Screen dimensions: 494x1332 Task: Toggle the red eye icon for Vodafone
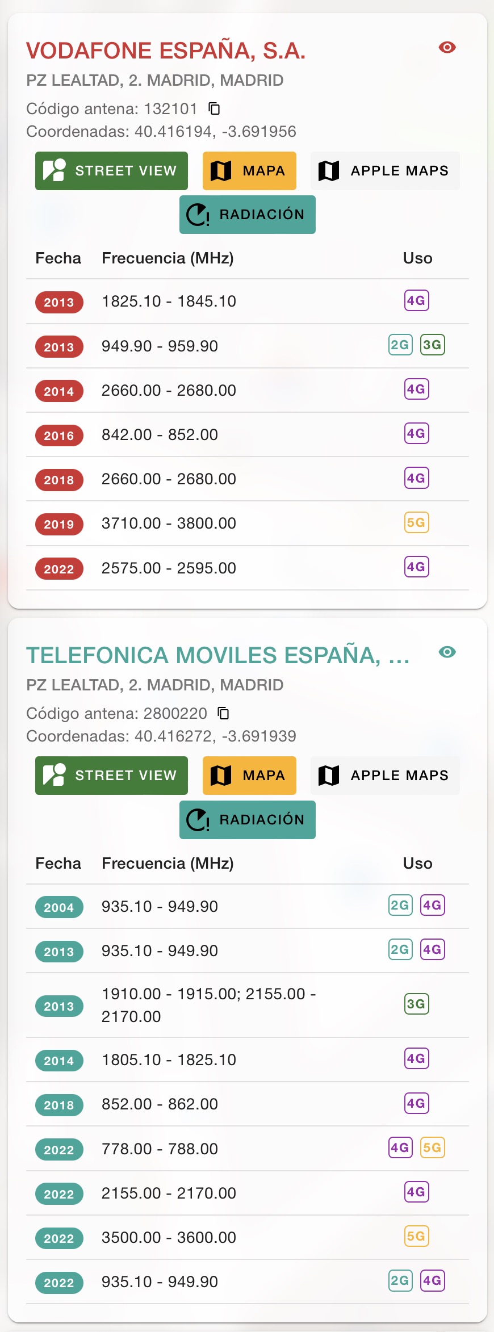[447, 47]
